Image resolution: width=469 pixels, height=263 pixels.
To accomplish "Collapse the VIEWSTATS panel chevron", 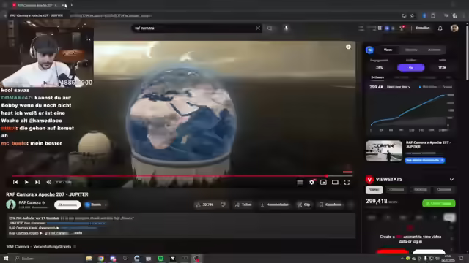I will click(x=451, y=180).
